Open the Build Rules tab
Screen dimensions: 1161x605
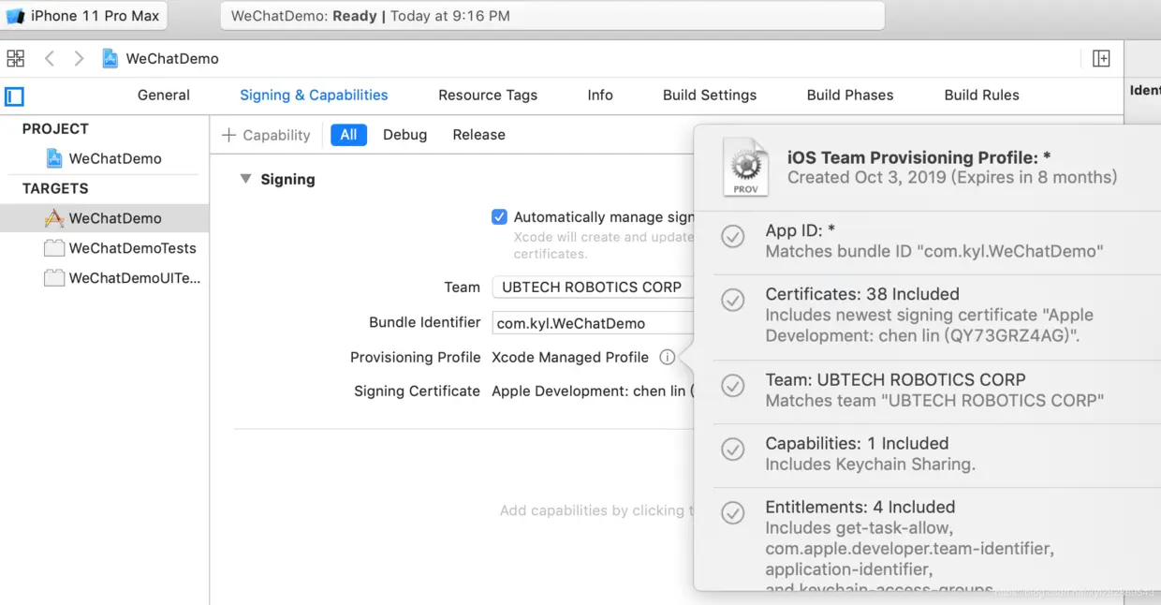981,95
